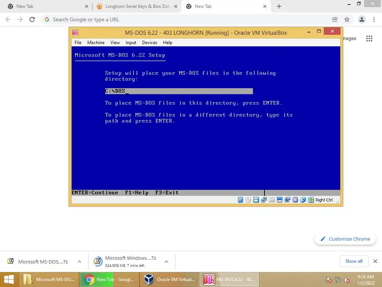Close the first New Tab

pos(87,6)
